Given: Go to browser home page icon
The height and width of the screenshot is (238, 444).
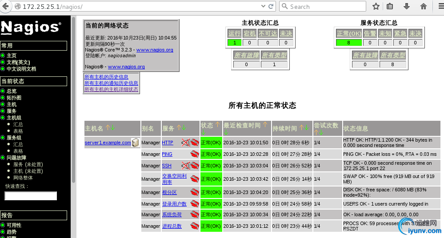Looking at the screenshot, I should point(423,7).
